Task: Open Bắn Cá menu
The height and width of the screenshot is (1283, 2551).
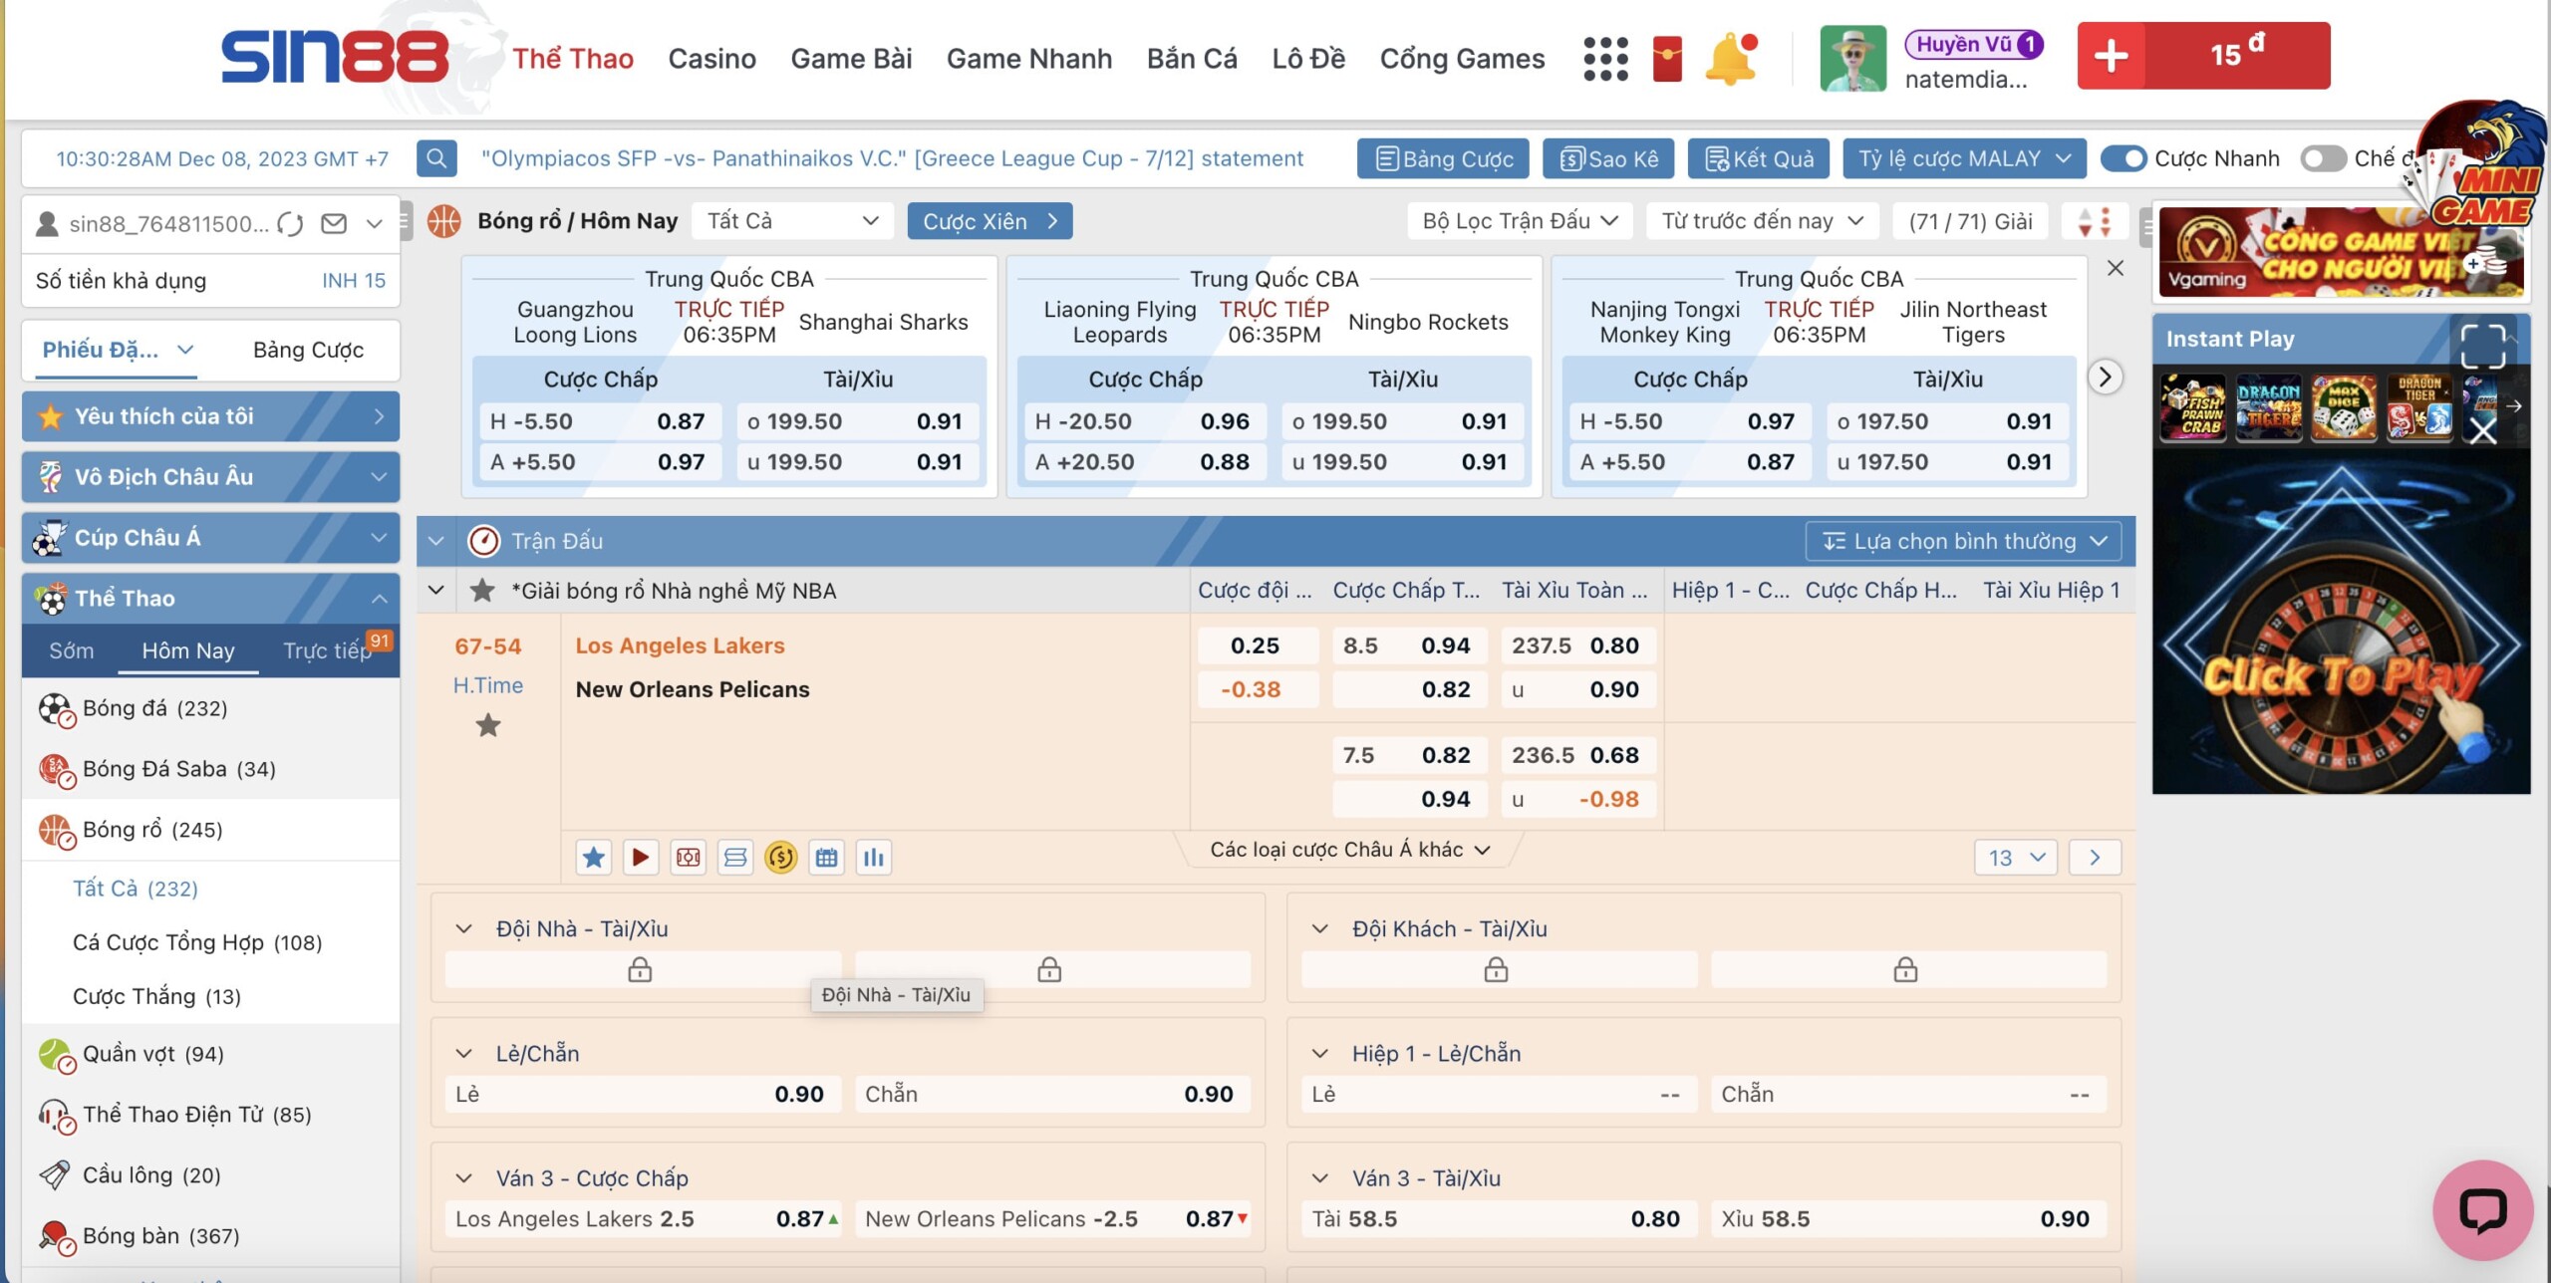Action: (1192, 59)
